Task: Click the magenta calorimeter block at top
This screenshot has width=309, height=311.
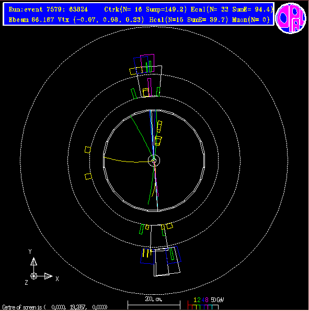Action: 147,63
